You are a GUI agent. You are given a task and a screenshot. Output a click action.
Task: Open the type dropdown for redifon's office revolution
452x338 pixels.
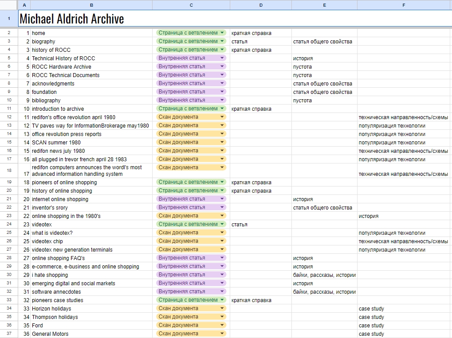tap(222, 117)
